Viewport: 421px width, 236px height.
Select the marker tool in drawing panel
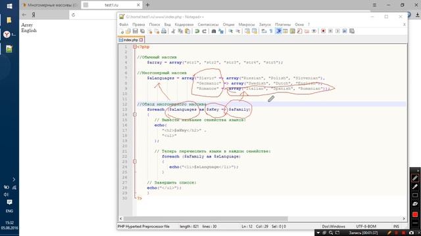tap(415, 187)
